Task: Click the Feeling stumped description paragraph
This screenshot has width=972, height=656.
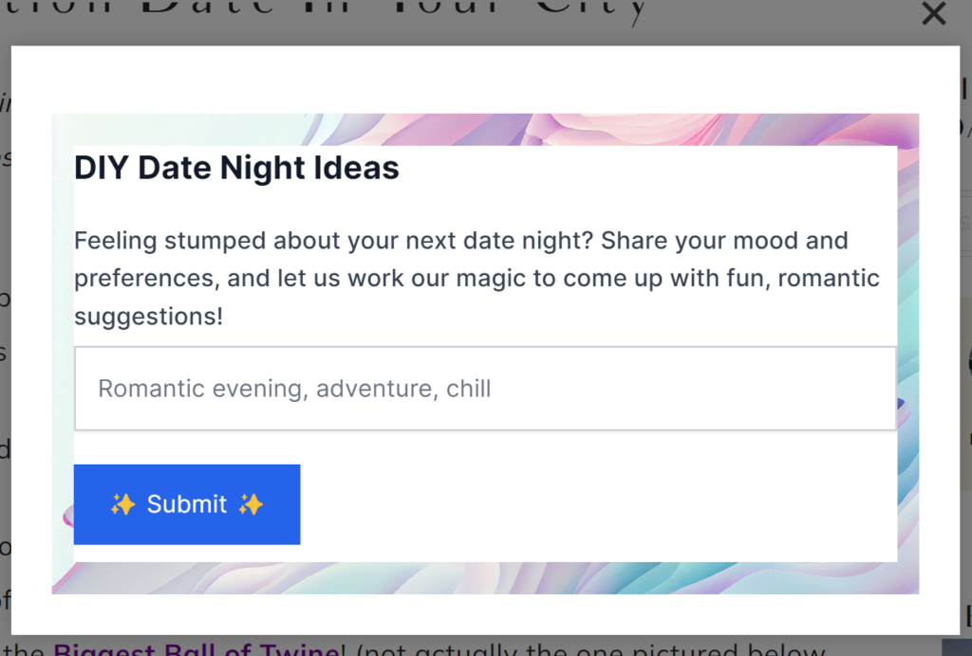Action: [x=477, y=279]
